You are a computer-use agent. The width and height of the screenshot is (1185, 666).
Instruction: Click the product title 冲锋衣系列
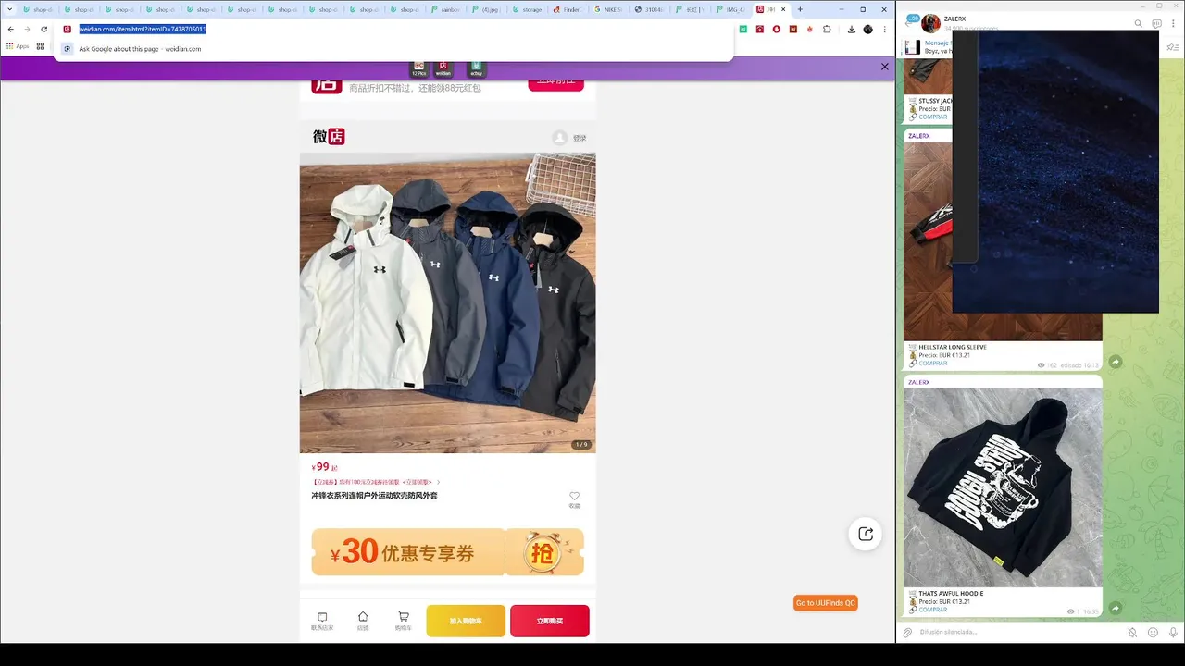click(374, 496)
